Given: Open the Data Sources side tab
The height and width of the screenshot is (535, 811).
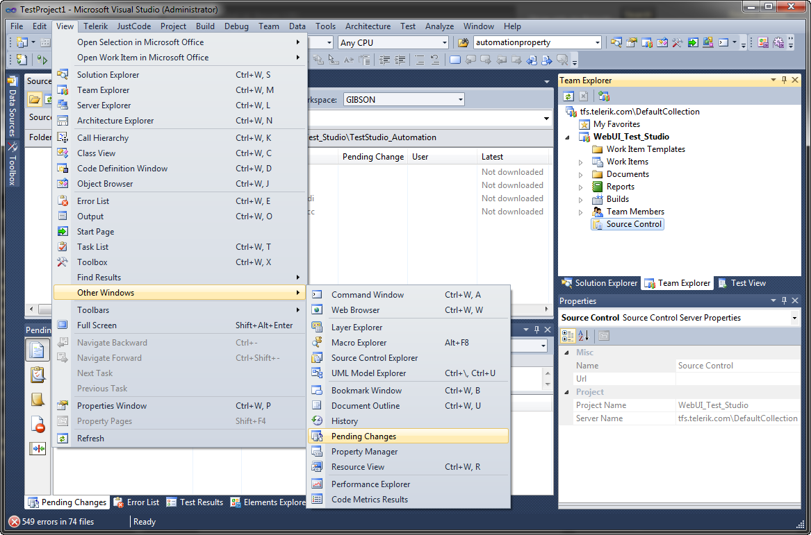Looking at the screenshot, I should tap(13, 107).
